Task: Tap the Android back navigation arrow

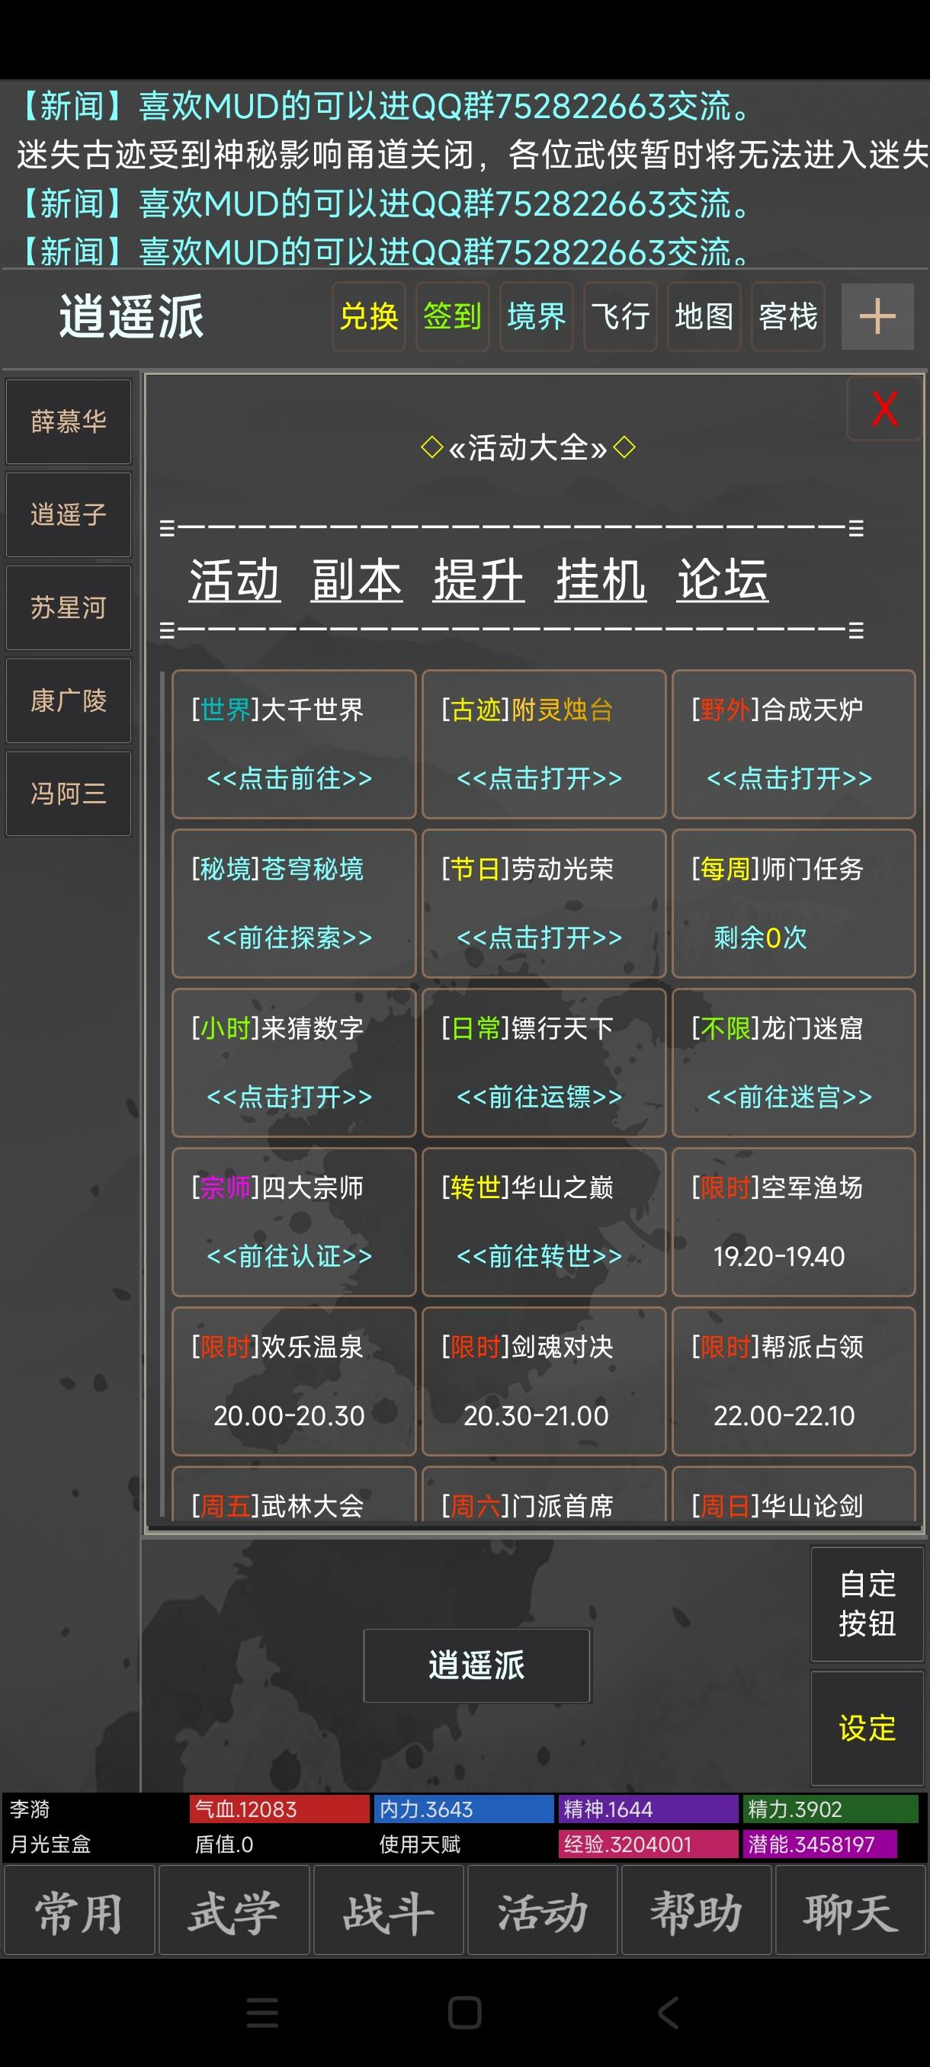Action: tap(668, 2012)
